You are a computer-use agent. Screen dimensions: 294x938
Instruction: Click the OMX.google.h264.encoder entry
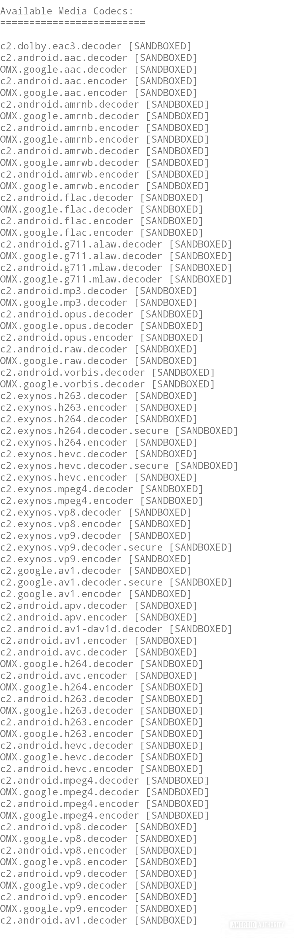point(101,687)
